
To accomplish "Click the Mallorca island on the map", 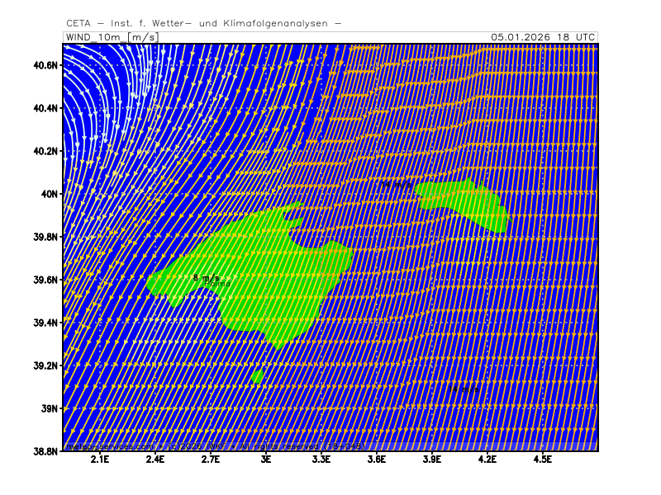I will [264, 280].
